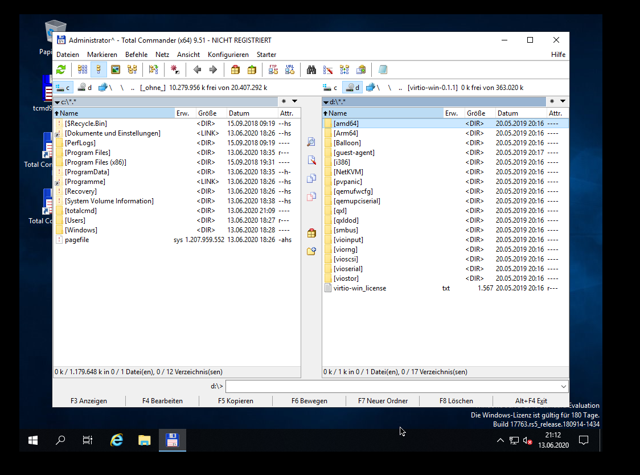Expand the command line history dropdown

tap(564, 387)
